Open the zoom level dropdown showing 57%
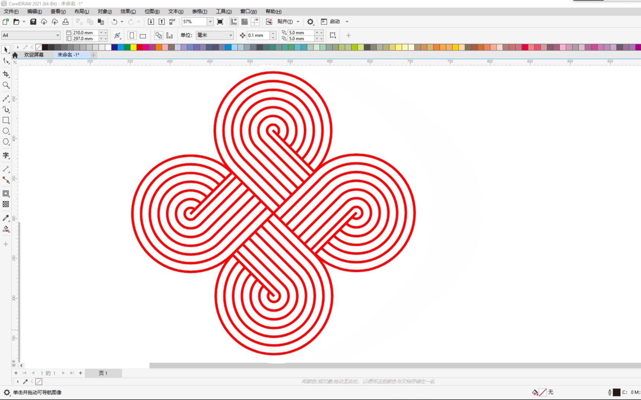This screenshot has height=400, width=641. click(x=210, y=22)
